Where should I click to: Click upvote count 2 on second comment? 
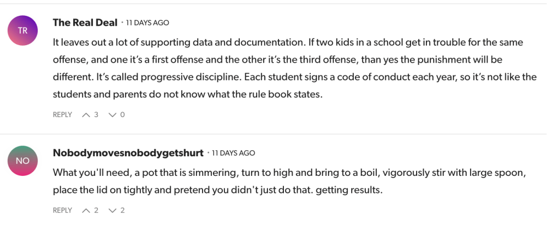point(96,210)
